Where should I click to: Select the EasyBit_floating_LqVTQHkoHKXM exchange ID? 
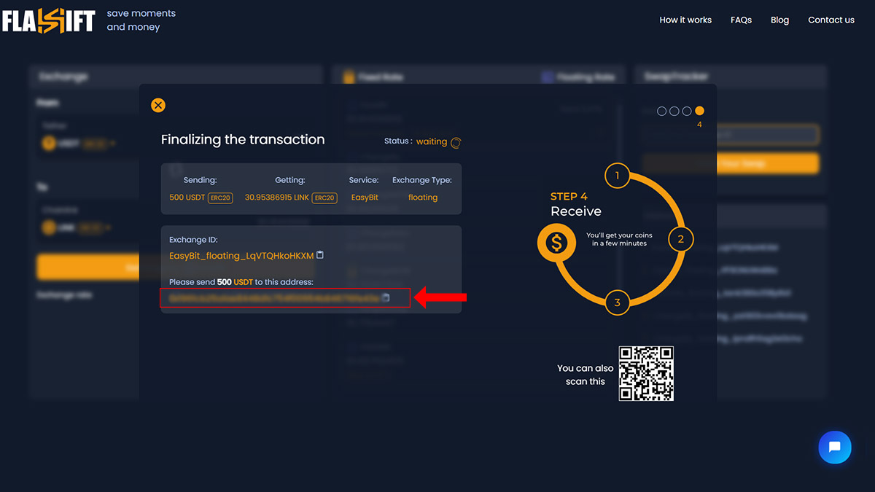click(241, 256)
